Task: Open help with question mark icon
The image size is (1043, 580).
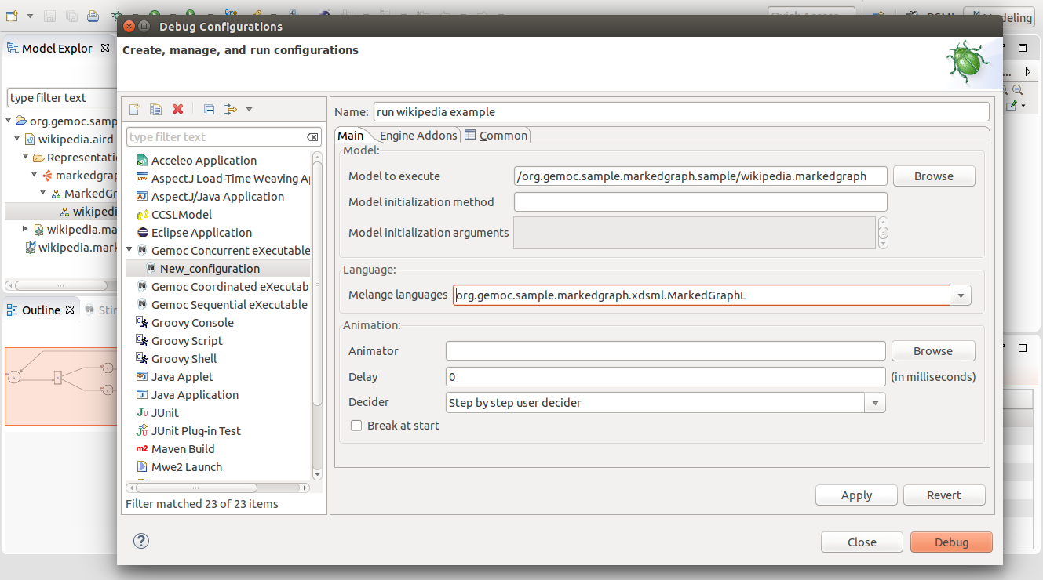Action: [141, 540]
